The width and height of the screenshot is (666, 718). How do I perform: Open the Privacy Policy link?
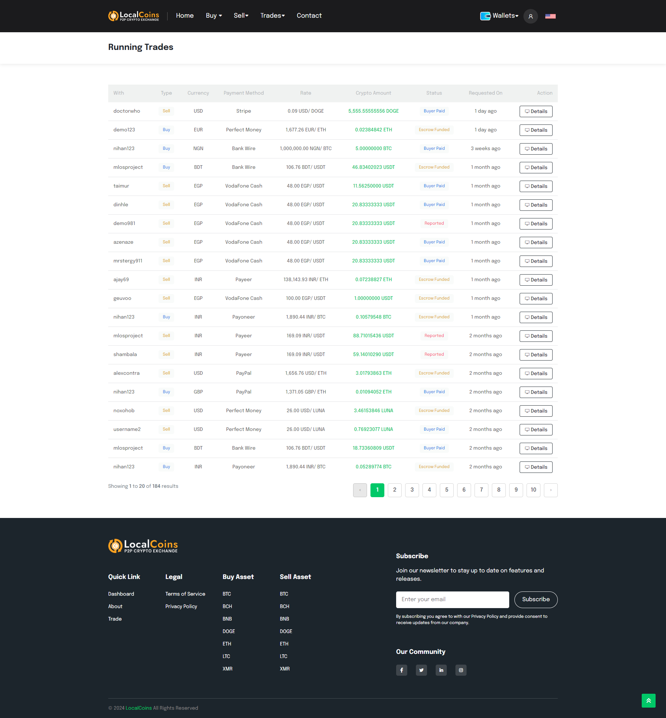(181, 606)
